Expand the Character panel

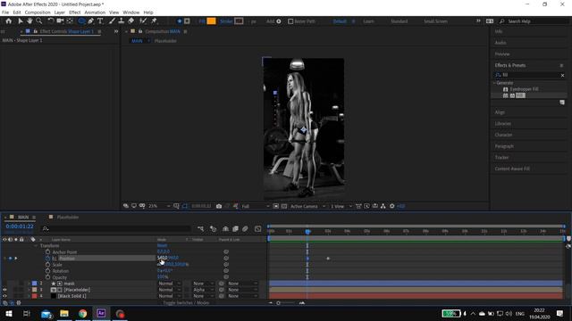503,135
